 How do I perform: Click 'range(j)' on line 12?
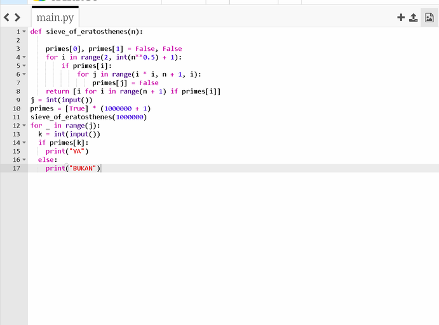click(81, 126)
